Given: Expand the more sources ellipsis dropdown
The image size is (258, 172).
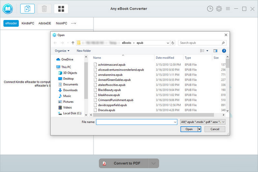Looking at the screenshot, I should tap(74, 23).
